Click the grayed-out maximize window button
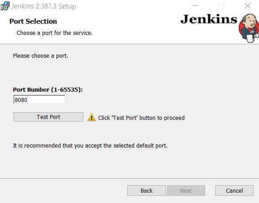The image size is (259, 203). pyautogui.click(x=221, y=6)
